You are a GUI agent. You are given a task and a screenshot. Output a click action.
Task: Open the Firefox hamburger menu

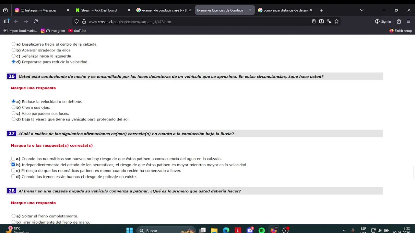pyautogui.click(x=408, y=21)
